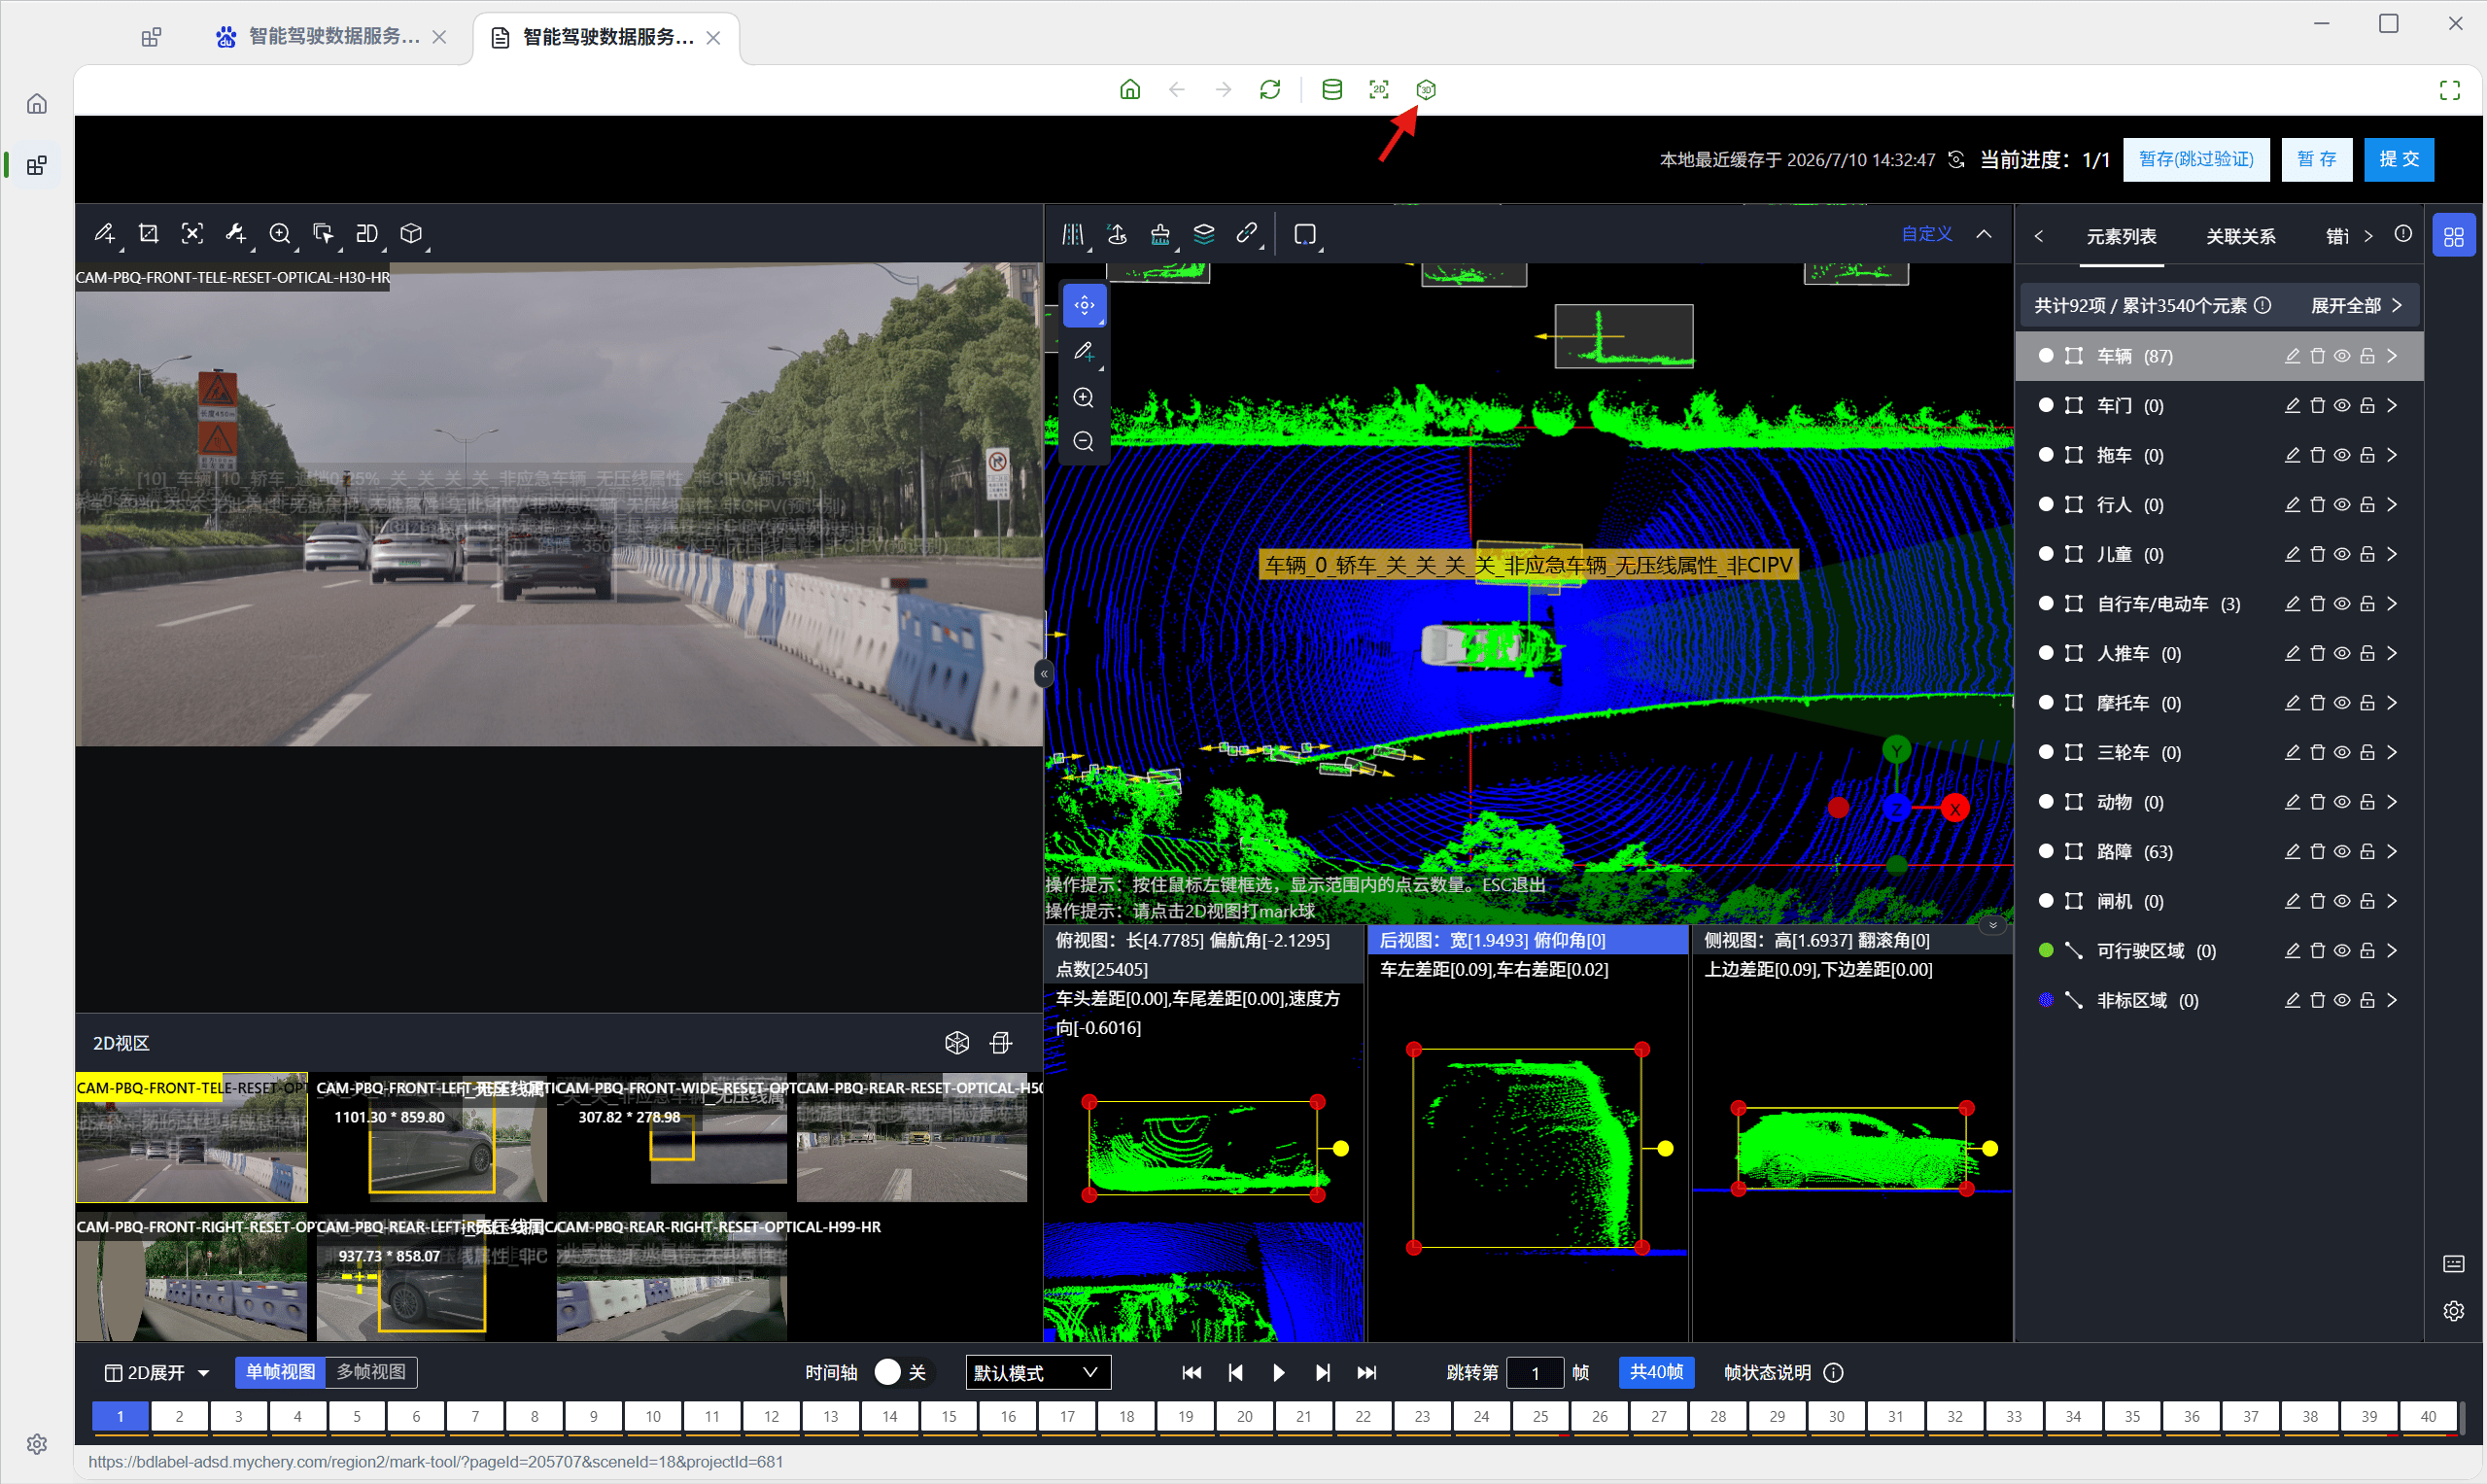Select the zoom-out tool in point cloud view
Image resolution: width=2487 pixels, height=1484 pixels.
[1083, 442]
